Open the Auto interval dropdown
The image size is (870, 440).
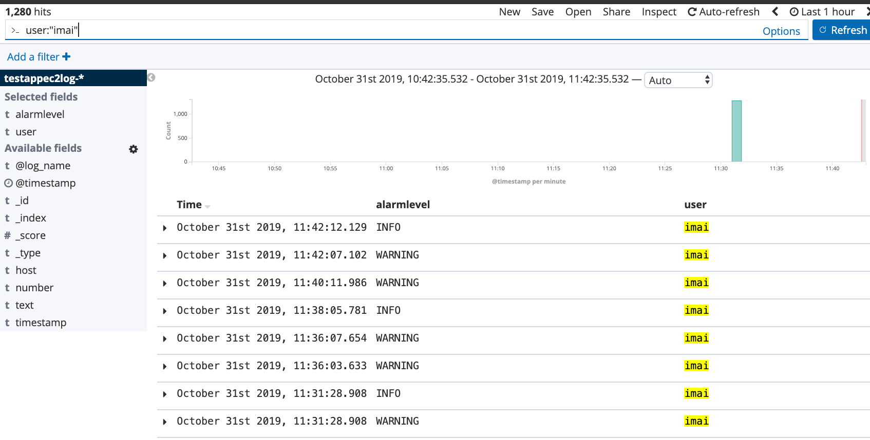tap(678, 80)
